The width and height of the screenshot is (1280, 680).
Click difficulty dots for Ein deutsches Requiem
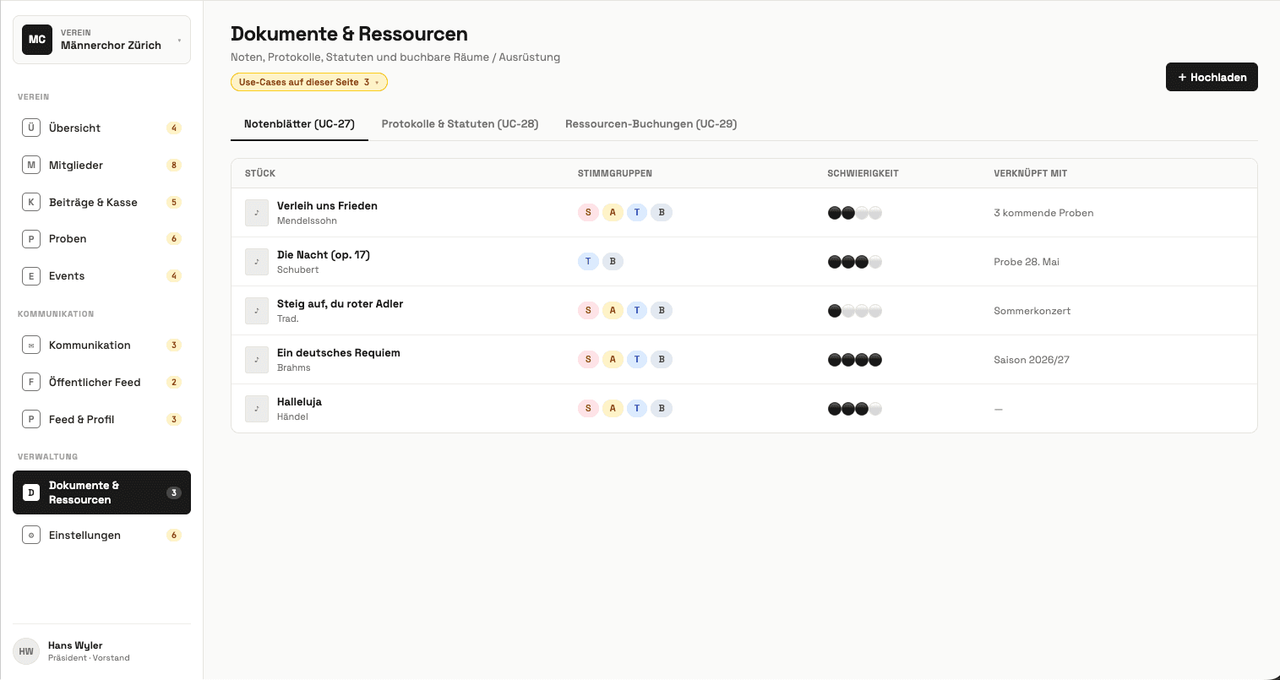pyautogui.click(x=855, y=360)
